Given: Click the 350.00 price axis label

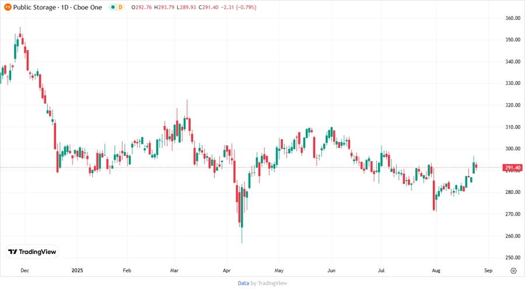Looking at the screenshot, I should [513, 40].
